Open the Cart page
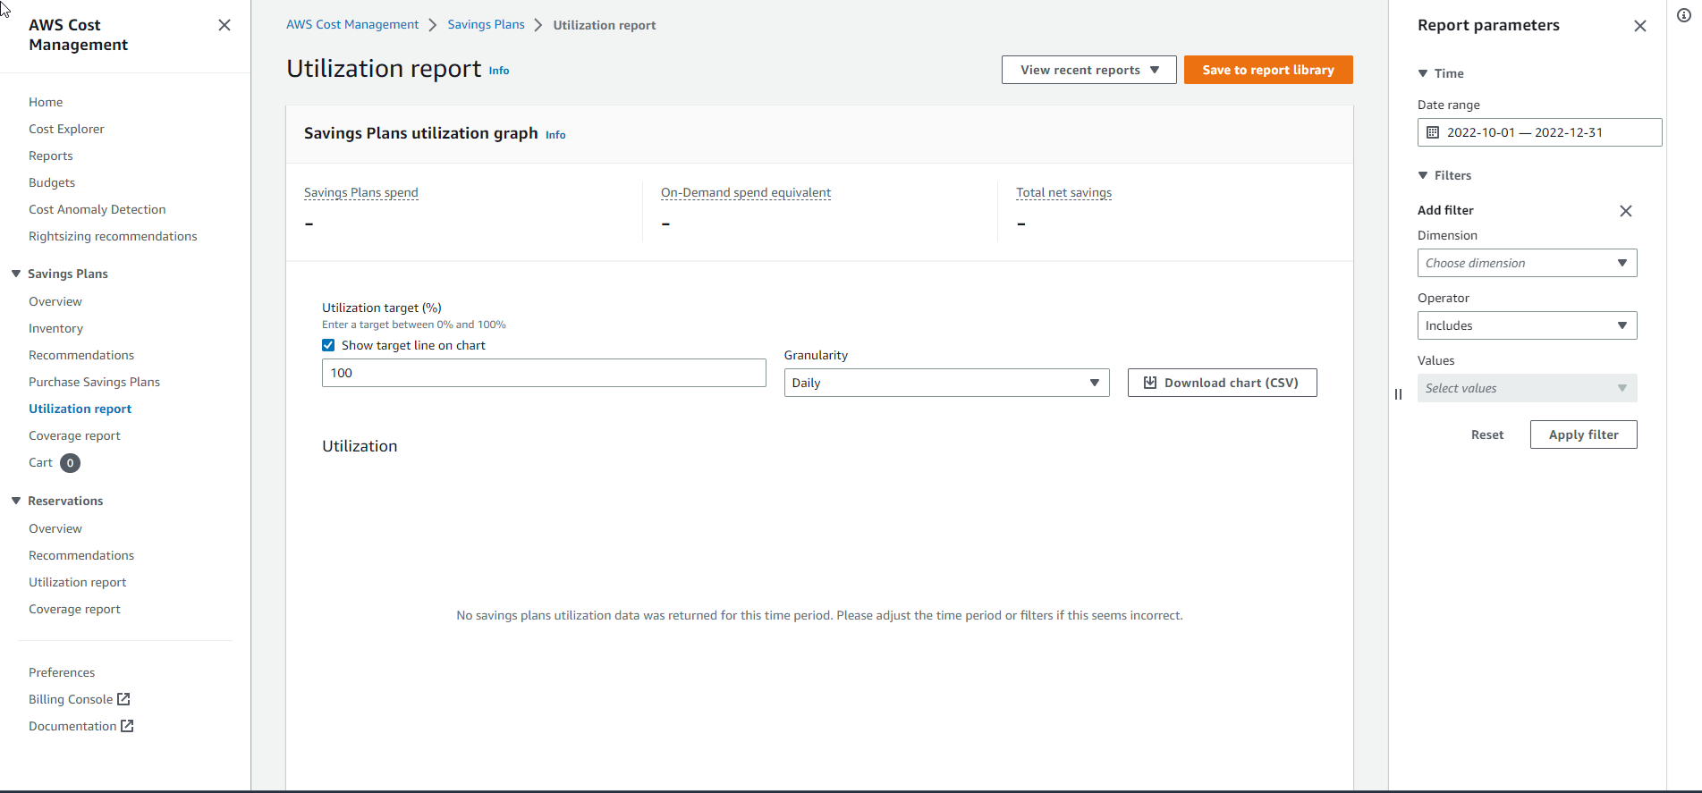The image size is (1702, 793). pos(40,462)
